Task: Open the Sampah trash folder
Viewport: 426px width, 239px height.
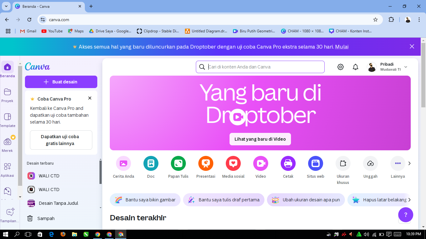Action: (x=61, y=218)
